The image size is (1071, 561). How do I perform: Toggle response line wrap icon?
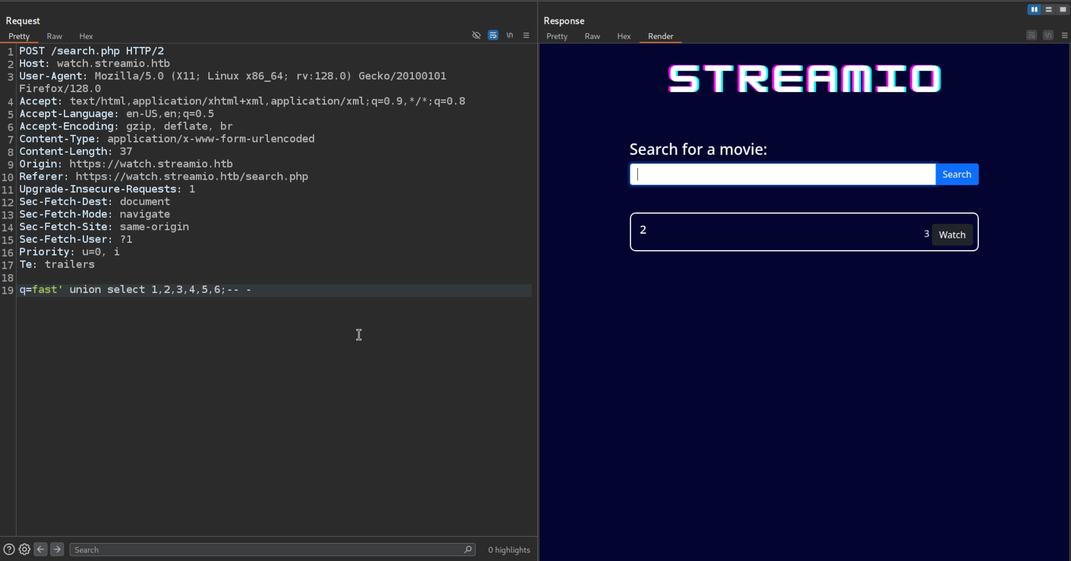[x=1032, y=35]
